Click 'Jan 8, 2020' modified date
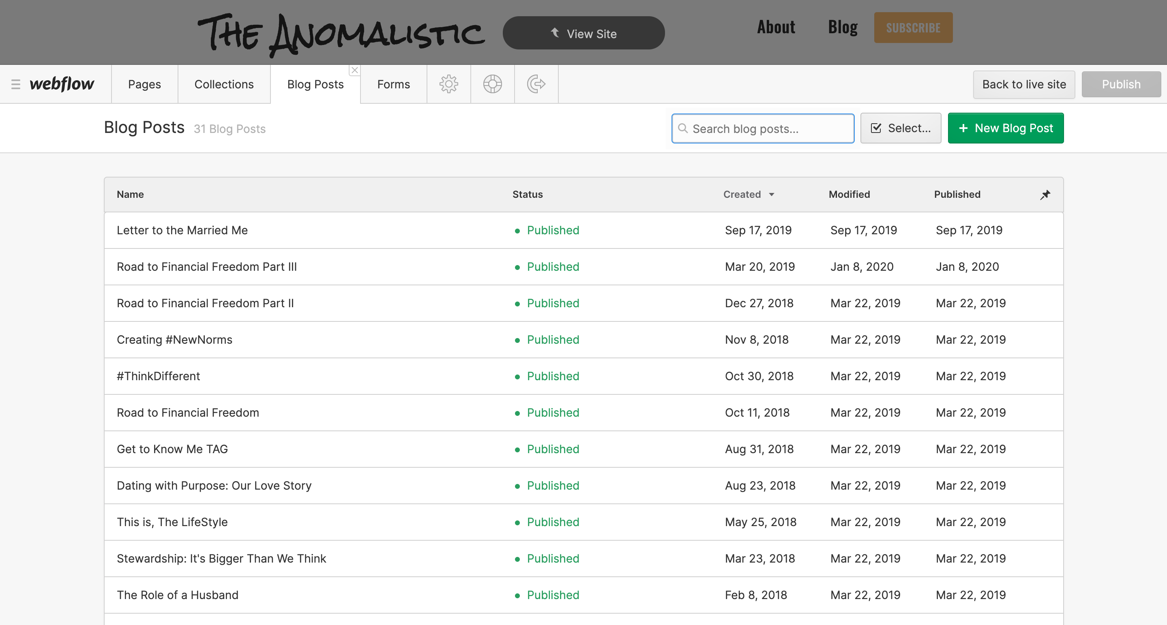This screenshot has width=1167, height=625. tap(862, 267)
